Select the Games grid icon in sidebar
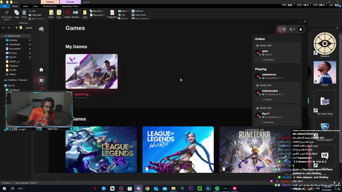Image resolution: width=342 pixels, height=192 pixels. pyautogui.click(x=41, y=80)
